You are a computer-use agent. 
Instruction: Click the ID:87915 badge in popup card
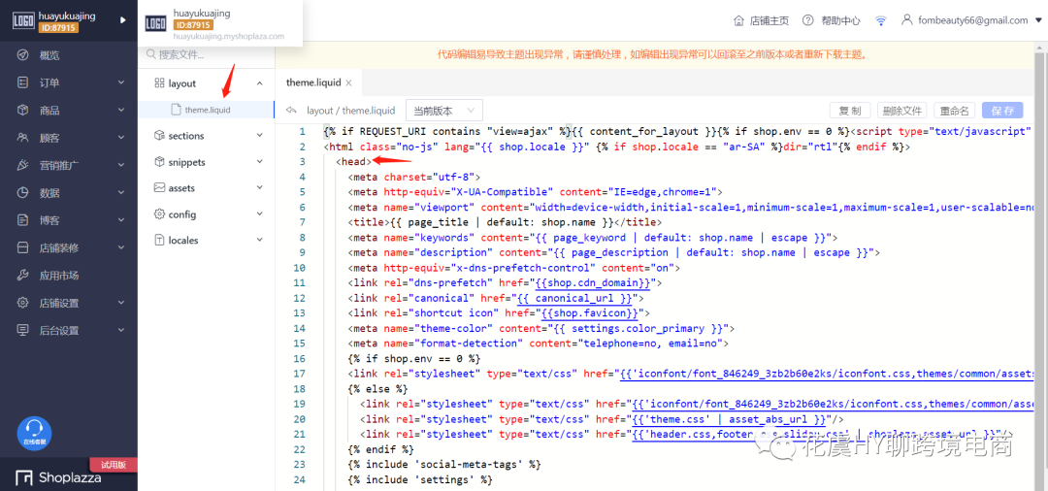pos(193,24)
